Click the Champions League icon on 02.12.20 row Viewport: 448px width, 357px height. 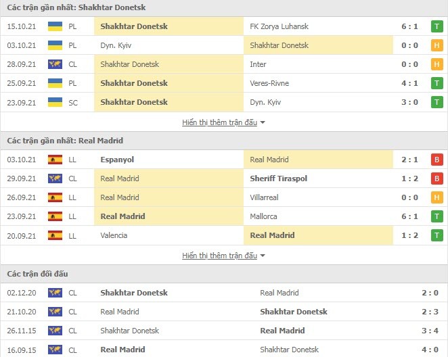point(55,293)
